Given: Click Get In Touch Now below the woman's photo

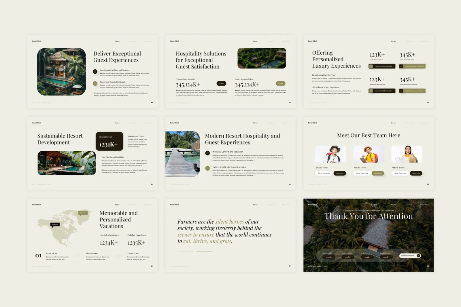Looking at the screenshot, I should tap(400, 173).
